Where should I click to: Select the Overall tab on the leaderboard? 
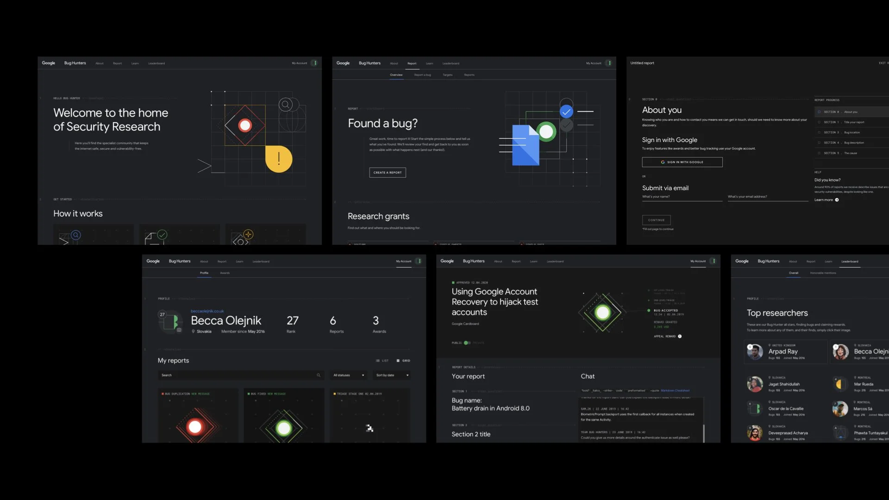(794, 273)
